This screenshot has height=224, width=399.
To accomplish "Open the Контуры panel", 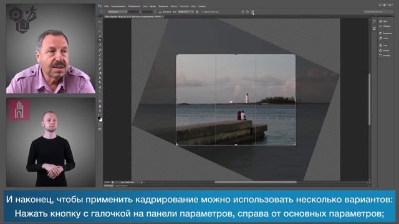I will (x=385, y=55).
